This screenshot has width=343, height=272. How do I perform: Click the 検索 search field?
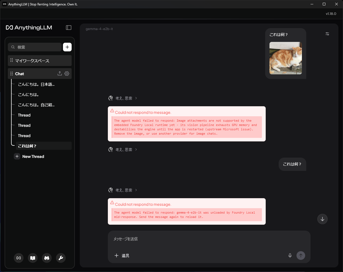point(35,47)
